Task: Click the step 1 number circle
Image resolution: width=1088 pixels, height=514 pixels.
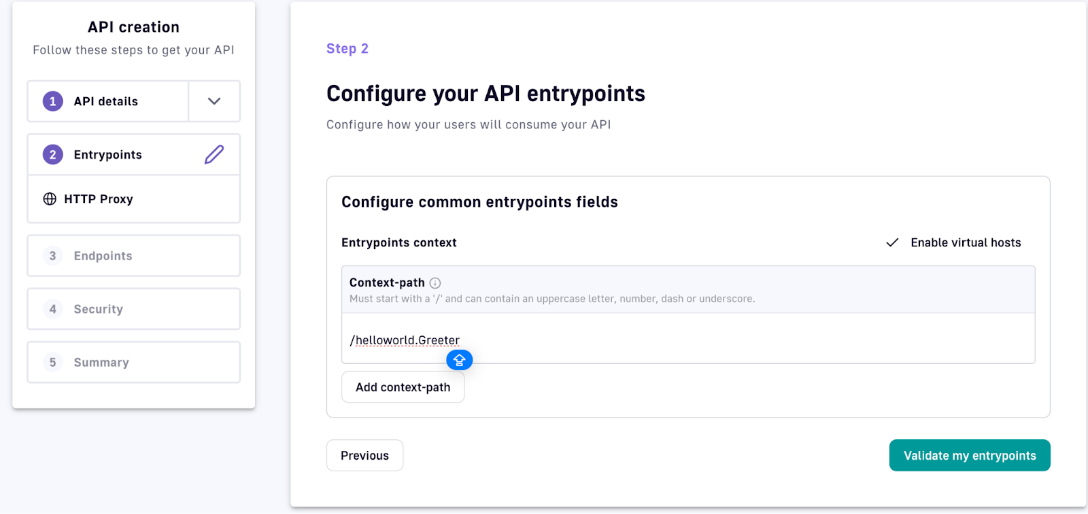Action: click(53, 101)
